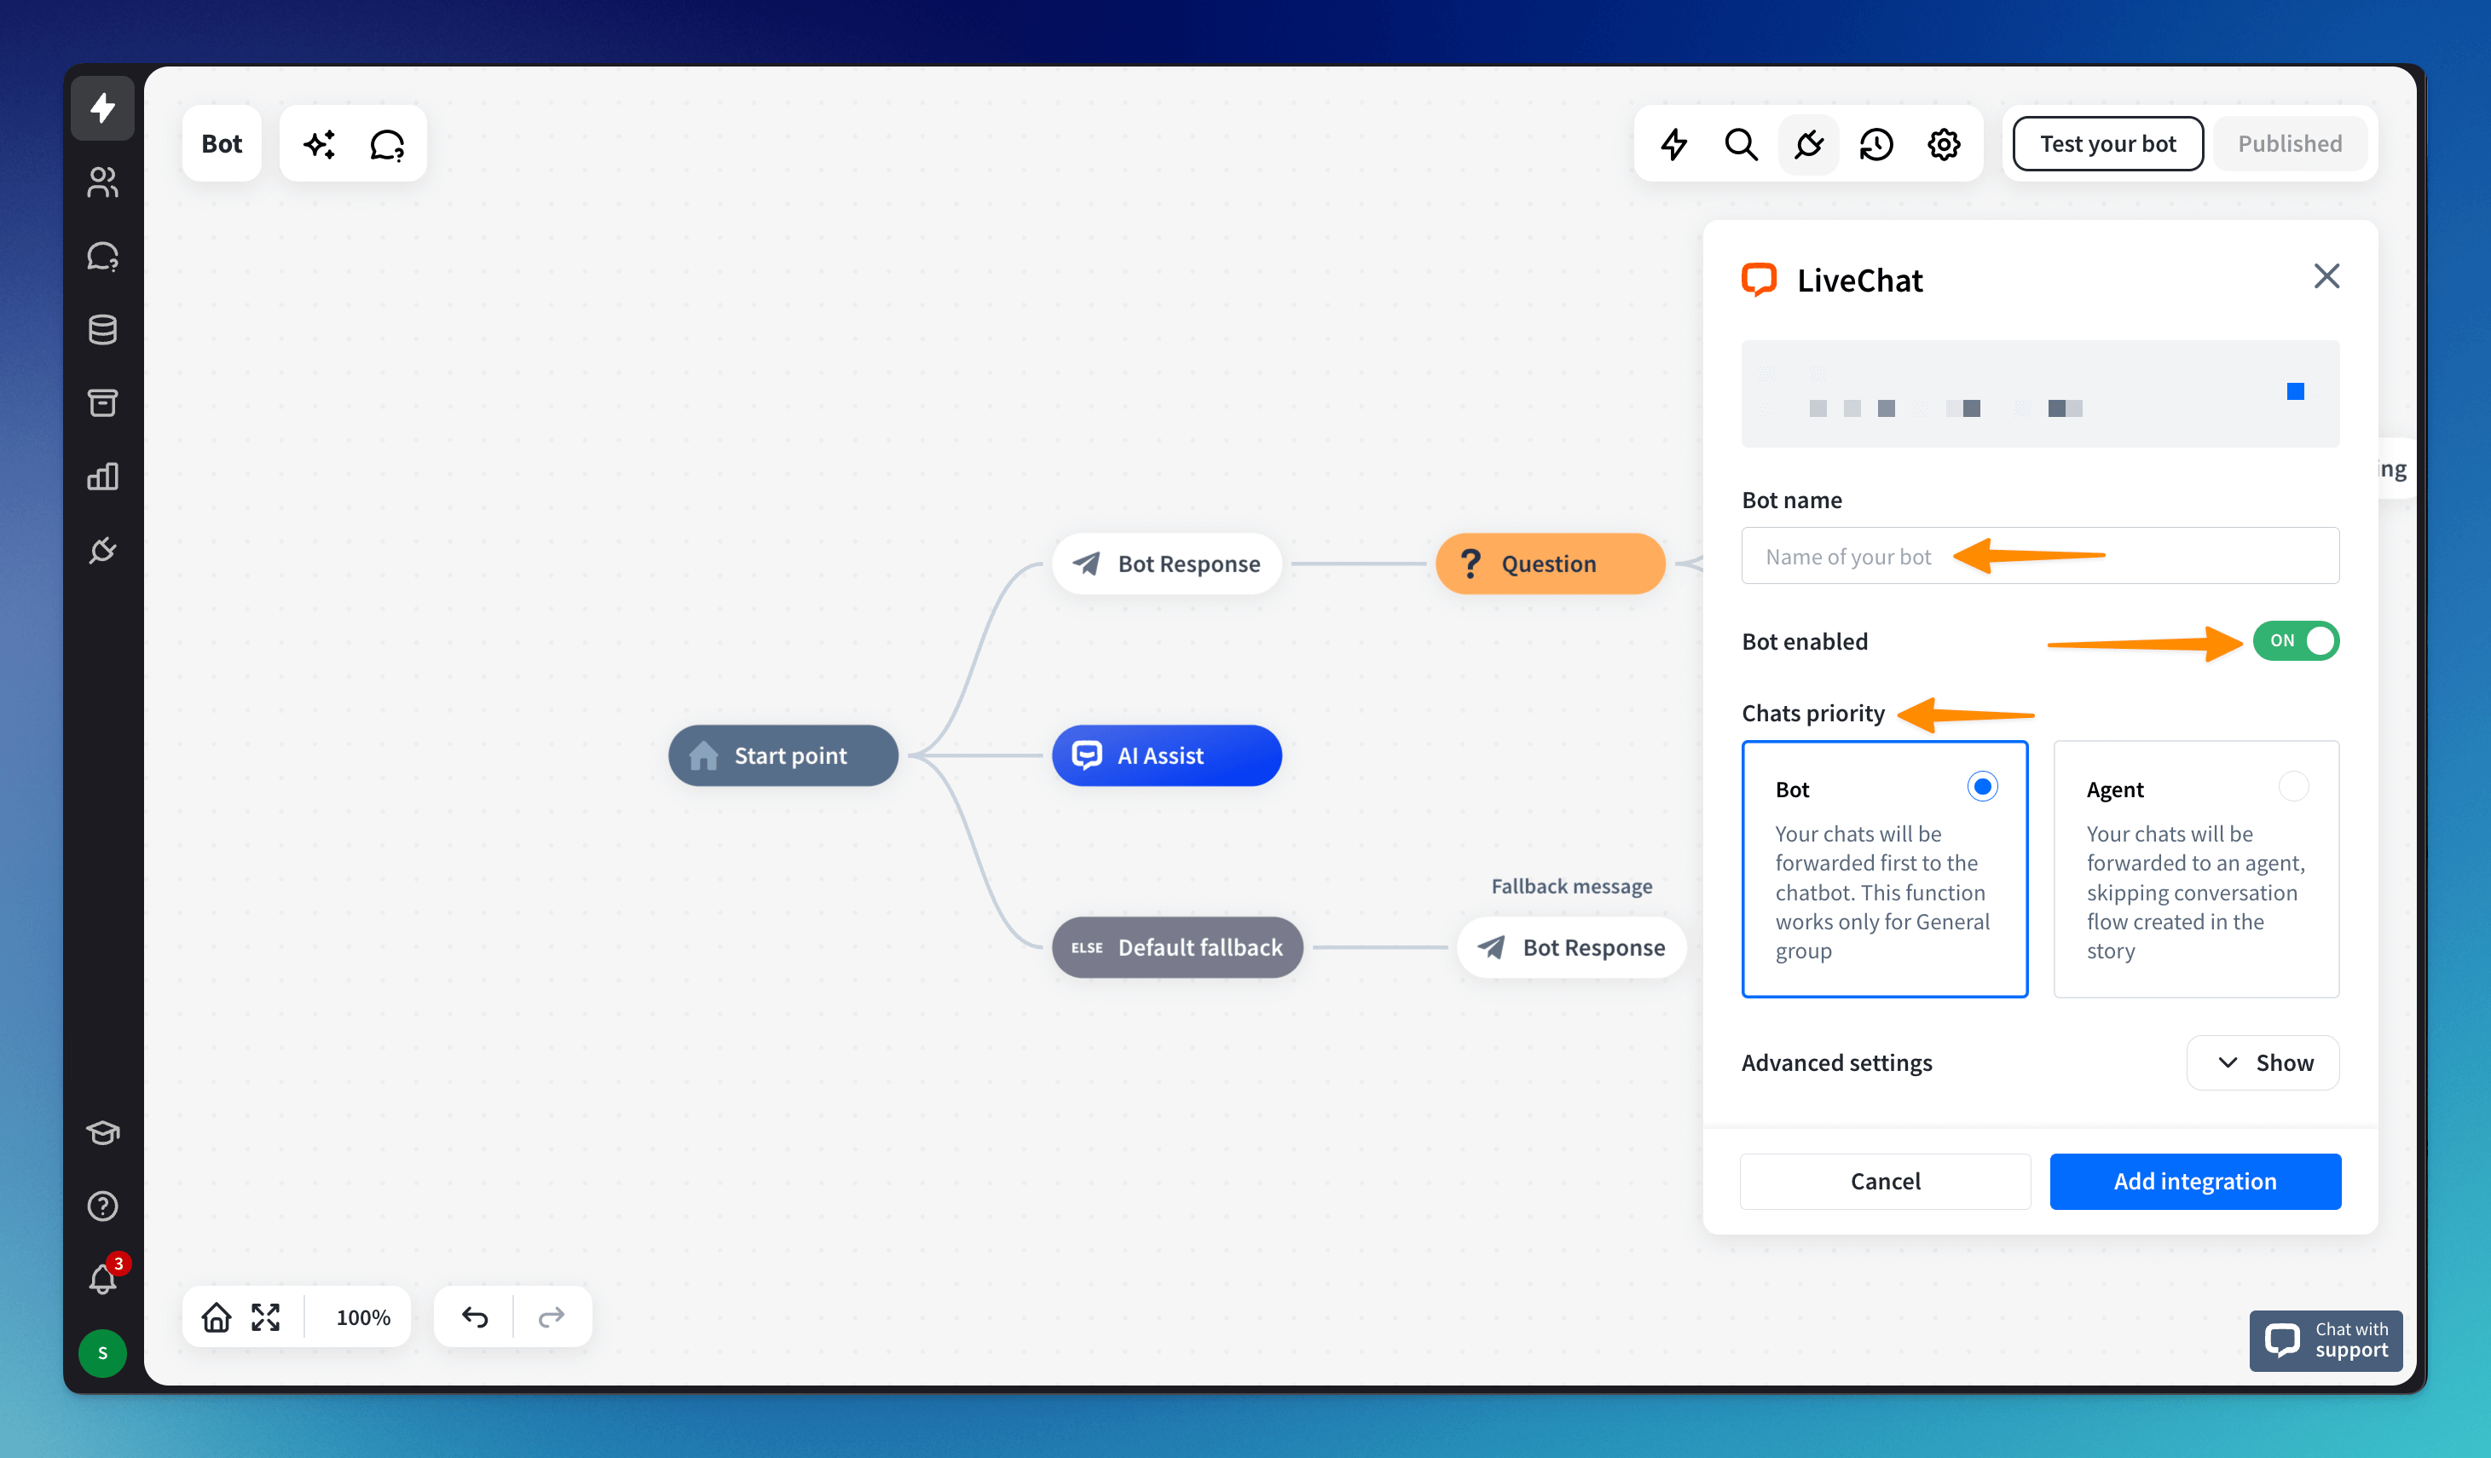Click the notifications bell with badge
The image size is (2491, 1458).
pos(103,1279)
